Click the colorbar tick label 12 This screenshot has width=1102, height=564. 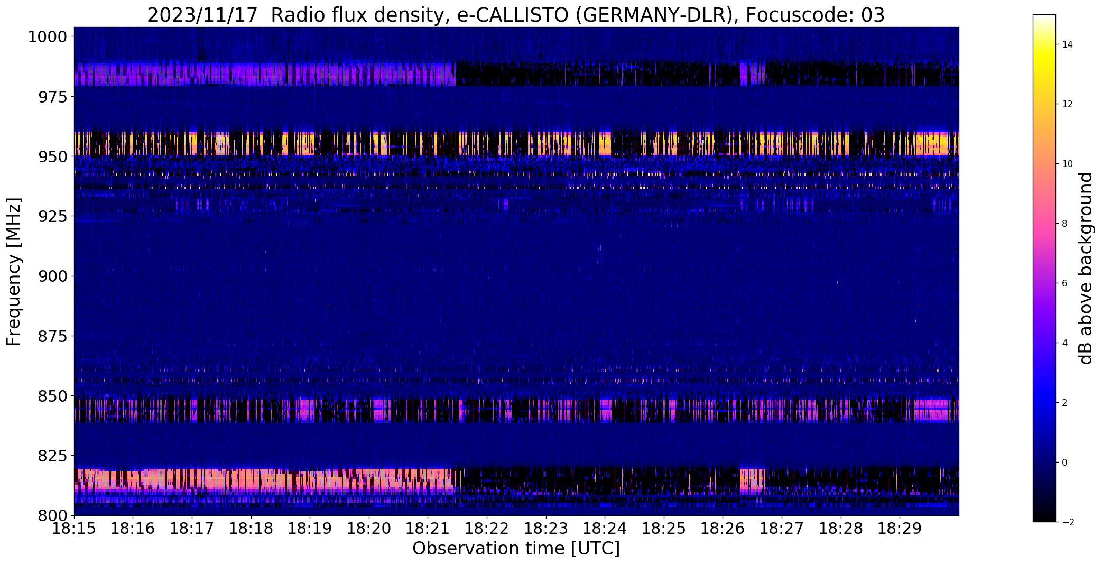[x=1067, y=104]
